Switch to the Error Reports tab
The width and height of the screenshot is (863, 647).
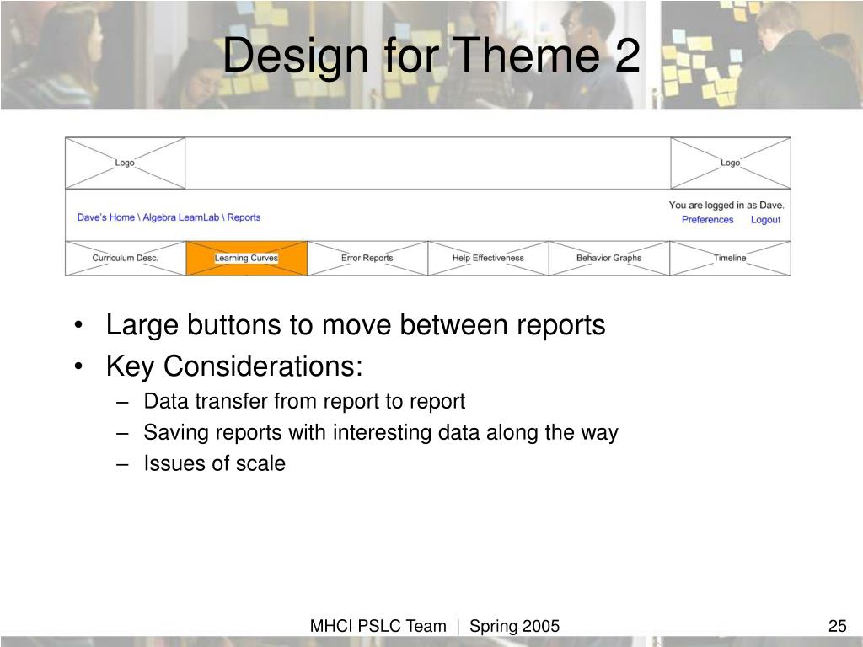[367, 258]
